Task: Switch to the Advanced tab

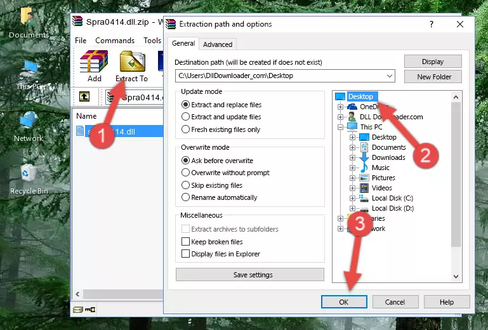Action: 218,44
